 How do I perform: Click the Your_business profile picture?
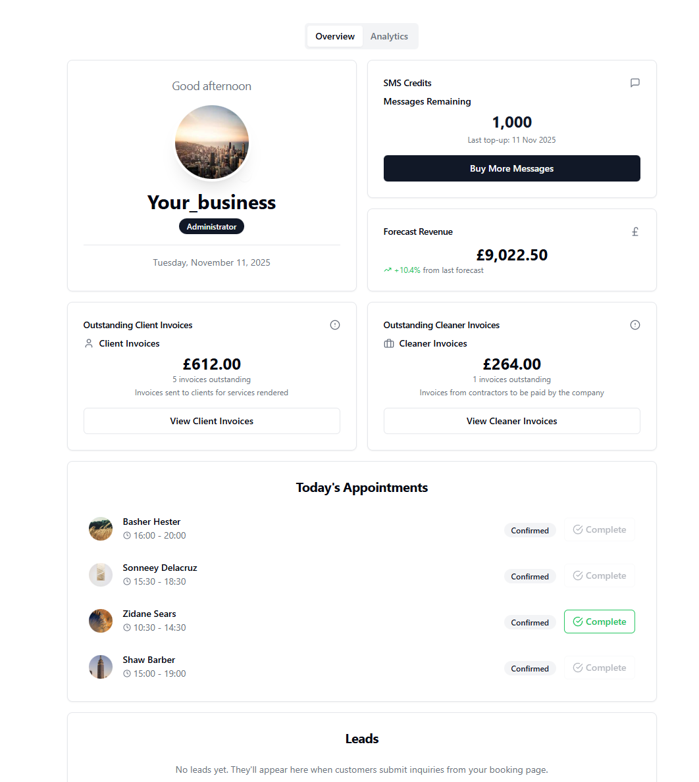[211, 142]
